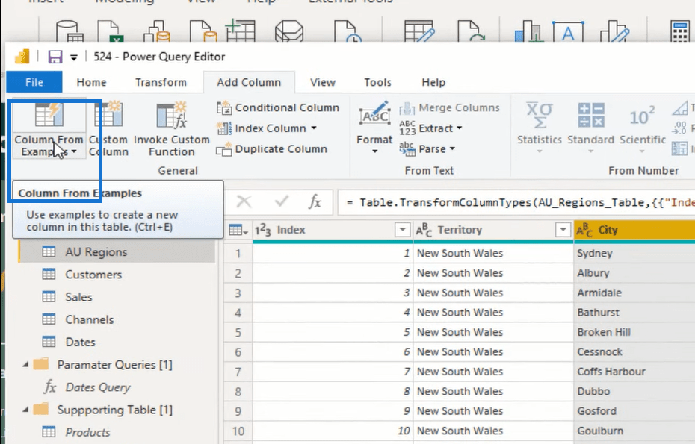
Task: Open the Index column filter dropdown
Action: click(x=402, y=230)
